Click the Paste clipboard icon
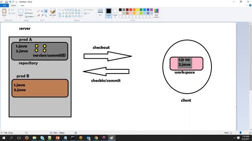The image size is (252, 141). [x=4, y=11]
